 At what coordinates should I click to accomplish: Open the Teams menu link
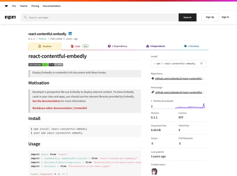[x=23, y=6]
